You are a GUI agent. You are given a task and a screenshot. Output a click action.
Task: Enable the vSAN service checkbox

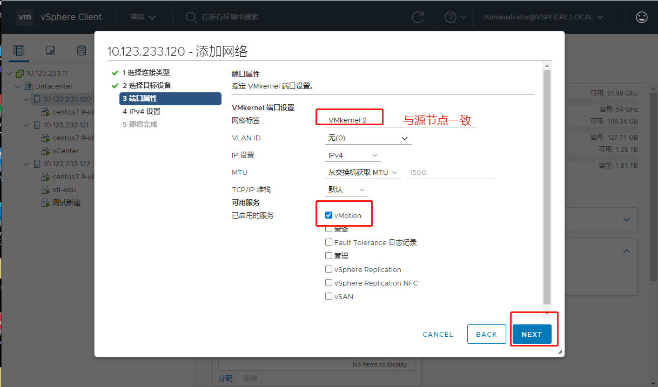(x=328, y=296)
